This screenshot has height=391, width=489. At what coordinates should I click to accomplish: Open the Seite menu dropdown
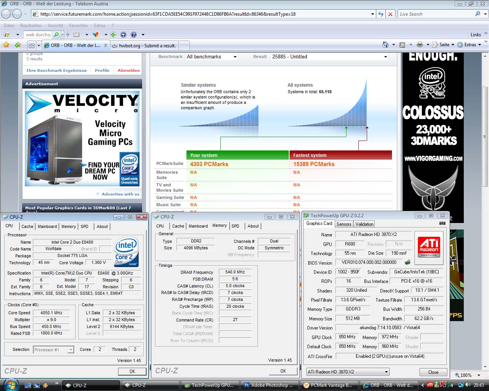point(444,45)
